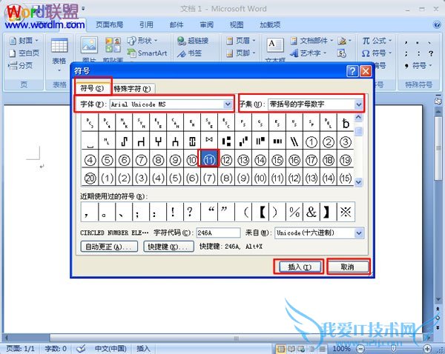Viewport: 445px width, 354px height.
Task: Switch to References (引用) tab
Action: coord(146,24)
